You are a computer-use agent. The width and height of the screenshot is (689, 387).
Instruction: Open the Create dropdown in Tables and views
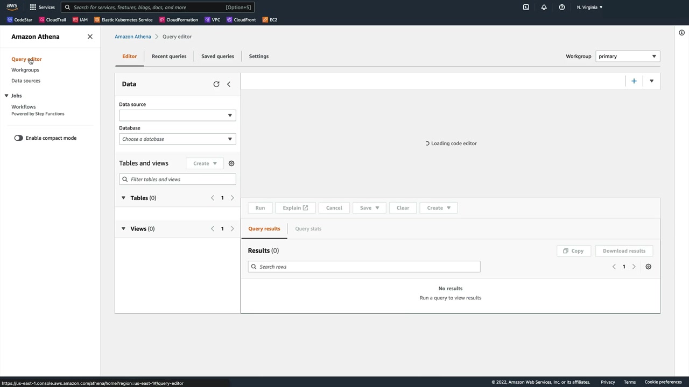coord(205,163)
